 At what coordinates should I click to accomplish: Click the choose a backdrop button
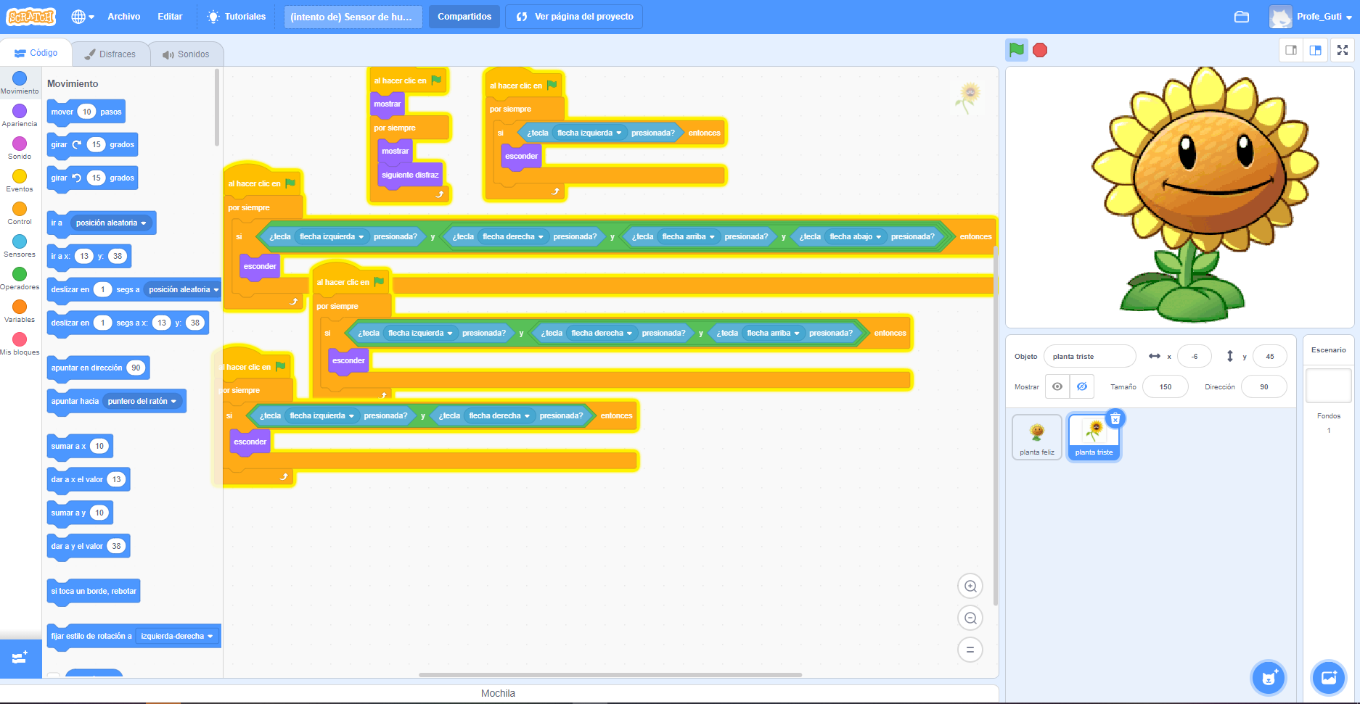[1329, 678]
